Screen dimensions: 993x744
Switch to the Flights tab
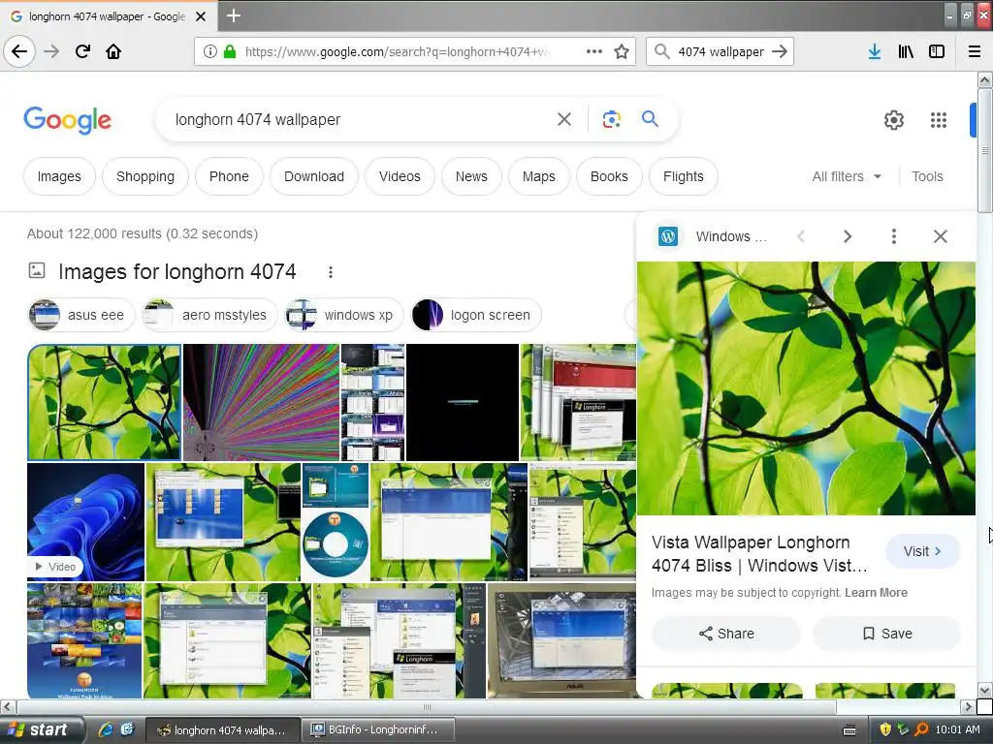pos(684,176)
